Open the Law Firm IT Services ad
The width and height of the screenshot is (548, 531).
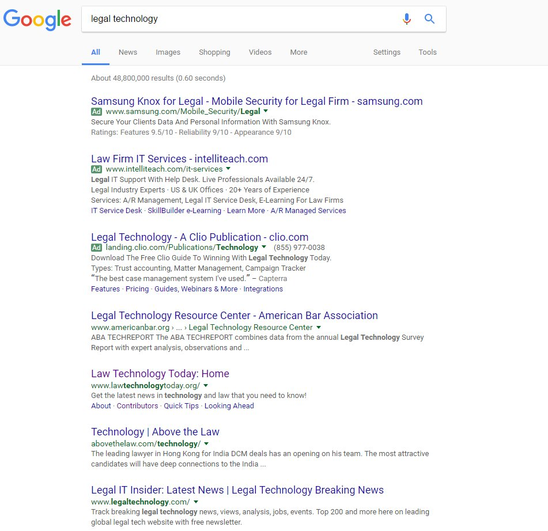pos(180,159)
